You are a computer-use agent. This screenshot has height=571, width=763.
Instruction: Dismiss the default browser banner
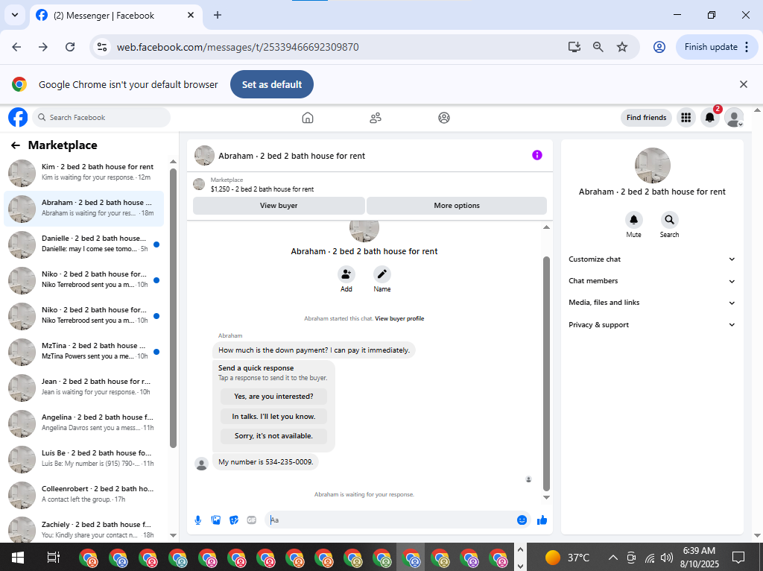pos(744,84)
